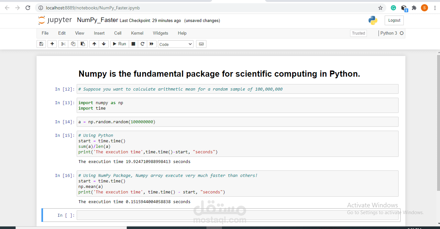Click the Logout button

coord(394,20)
